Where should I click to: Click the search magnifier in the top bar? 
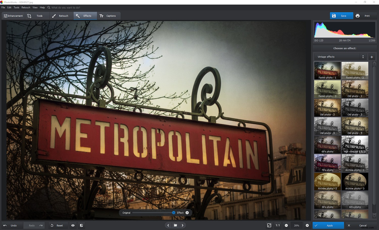point(48,7)
